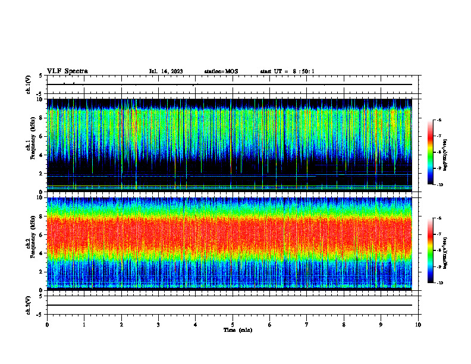The width and height of the screenshot is (471, 364).
Task: Click the ch.3 voltage waveform trace
Action: (x=230, y=305)
